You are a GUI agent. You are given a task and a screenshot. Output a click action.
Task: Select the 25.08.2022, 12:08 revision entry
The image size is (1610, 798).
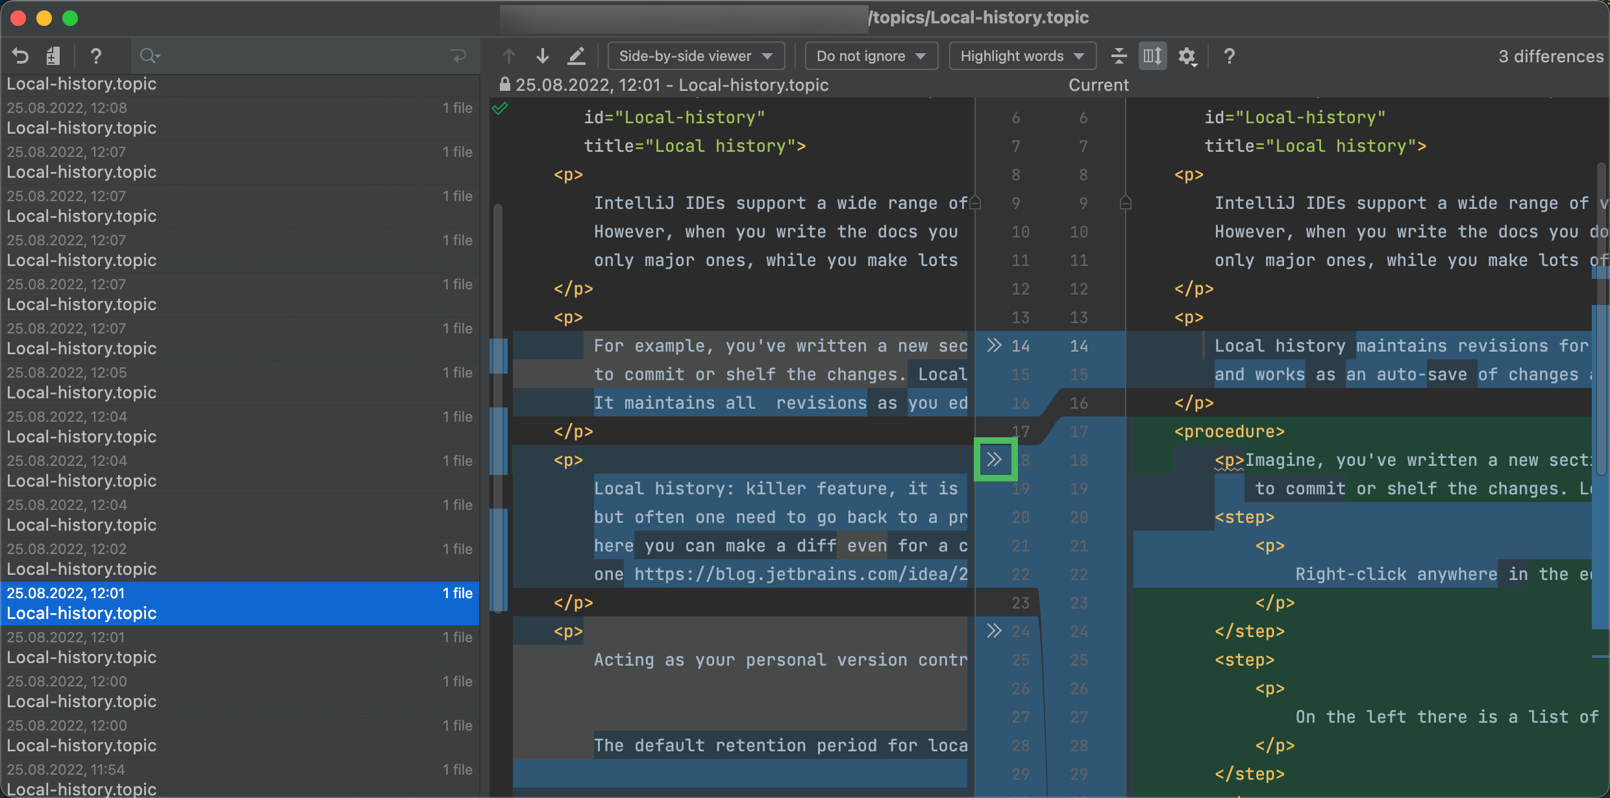click(x=240, y=117)
